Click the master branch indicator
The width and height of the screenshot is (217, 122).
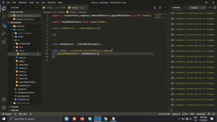[7, 114]
